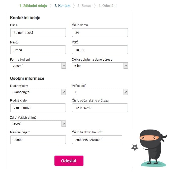Screen dimensions: 178x173
Task: Click the ninja mascot illustration
Action: coord(154,148)
